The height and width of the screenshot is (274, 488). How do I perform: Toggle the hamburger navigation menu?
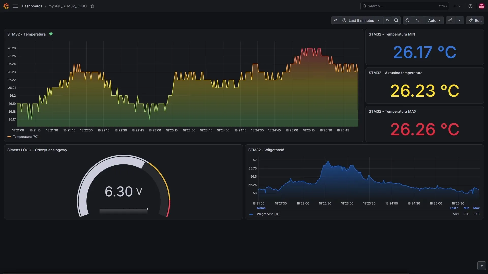[16, 6]
